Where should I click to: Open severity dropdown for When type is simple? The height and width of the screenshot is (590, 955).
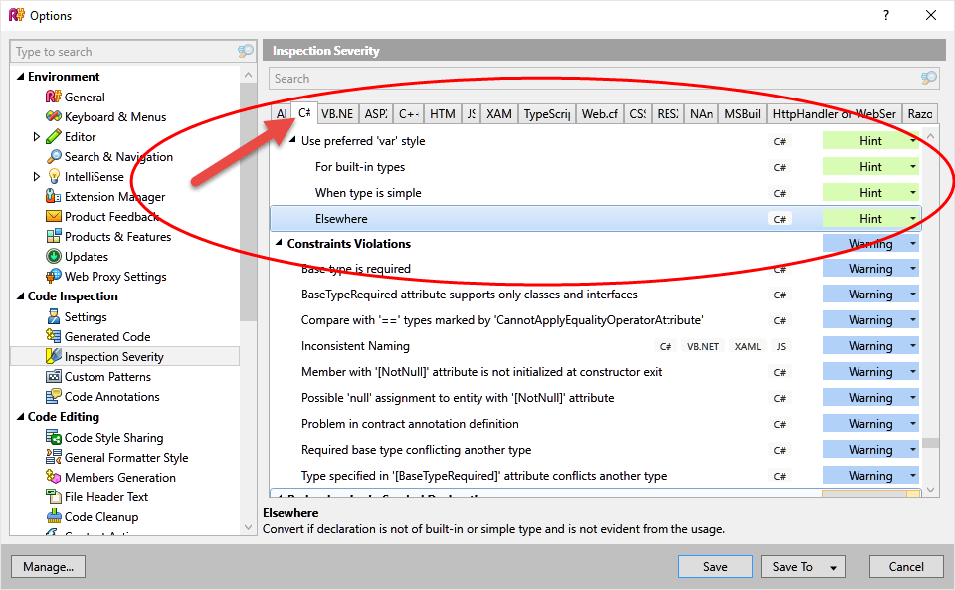[x=913, y=192]
